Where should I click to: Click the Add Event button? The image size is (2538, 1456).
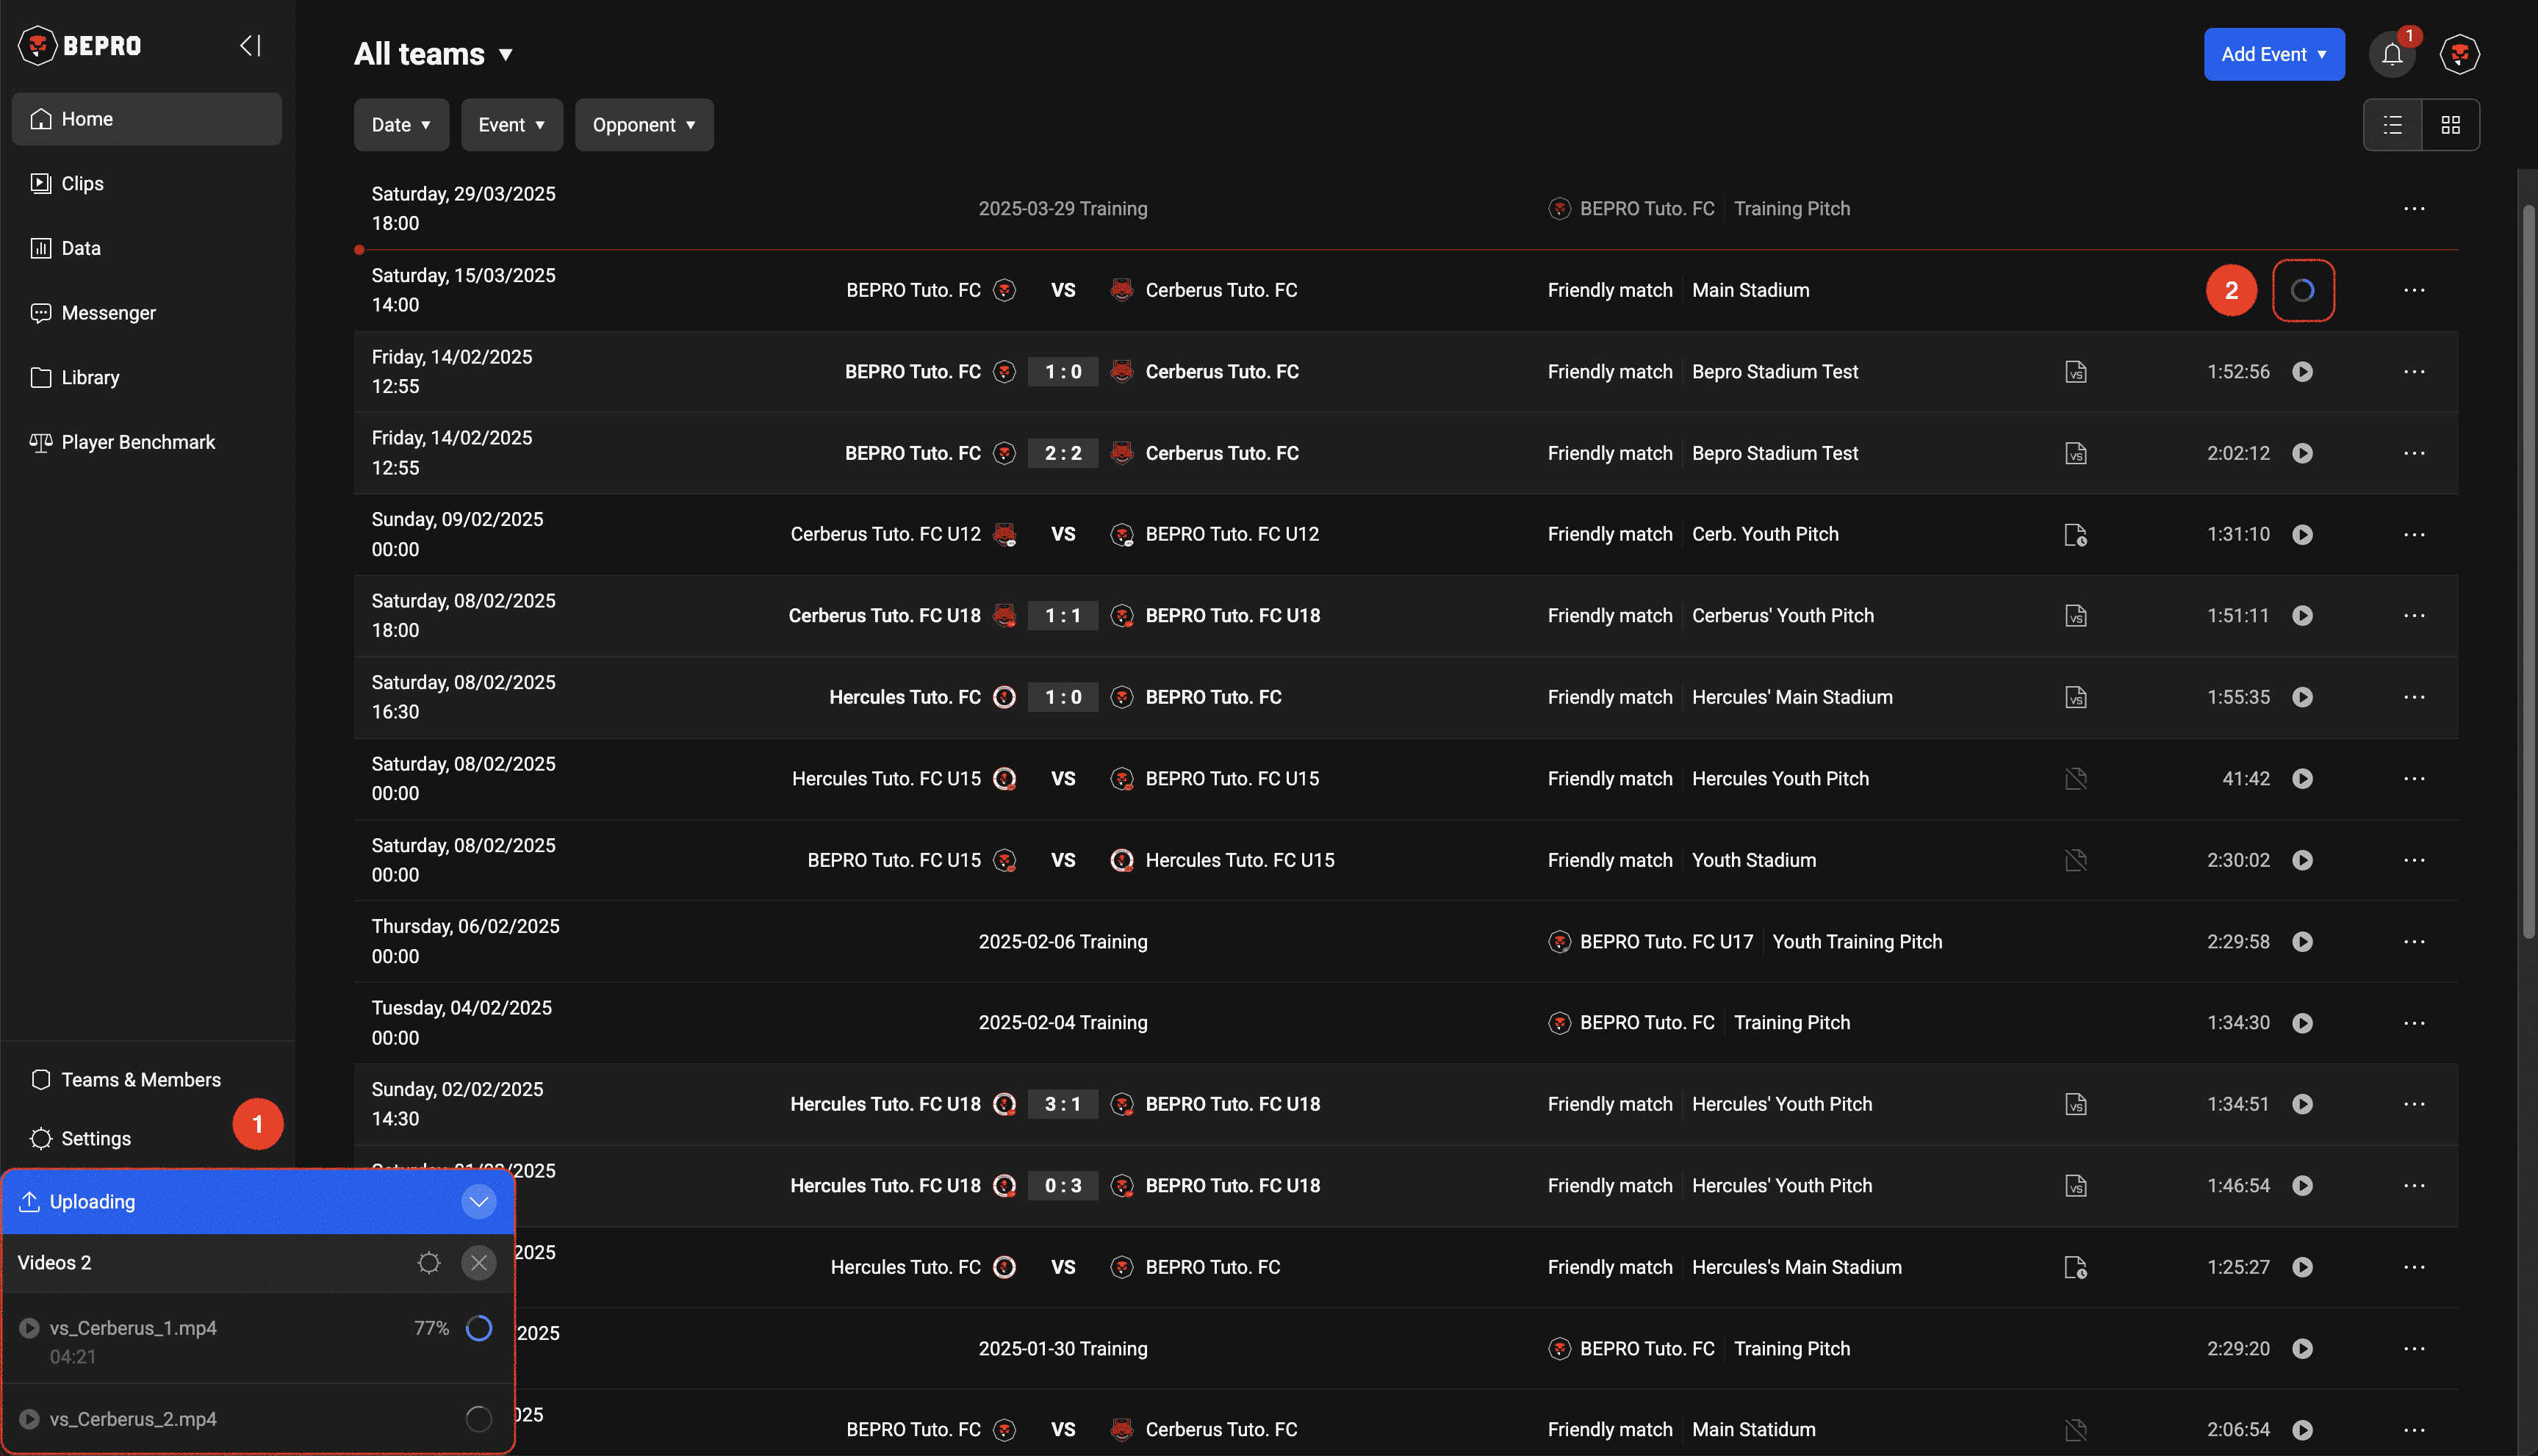pos(2273,54)
